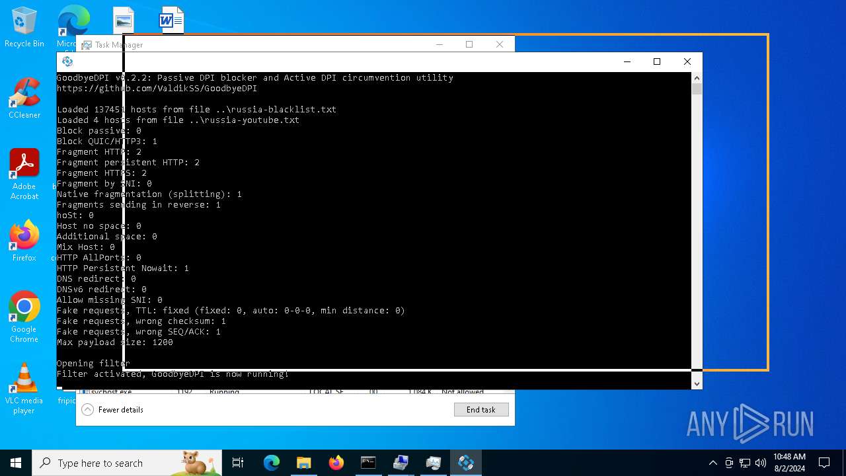Open Firefox from the taskbar
The image size is (846, 476).
click(336, 463)
